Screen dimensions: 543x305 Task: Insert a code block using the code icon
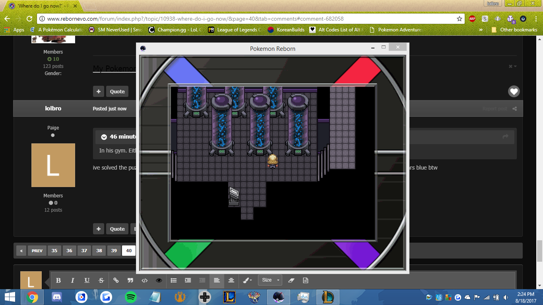(x=145, y=280)
